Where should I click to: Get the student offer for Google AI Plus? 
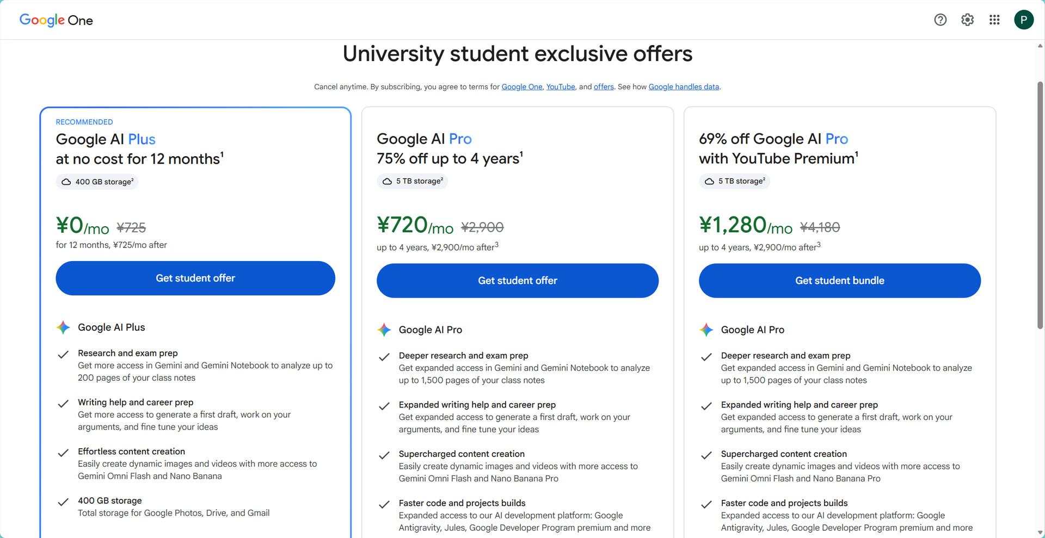pos(195,278)
